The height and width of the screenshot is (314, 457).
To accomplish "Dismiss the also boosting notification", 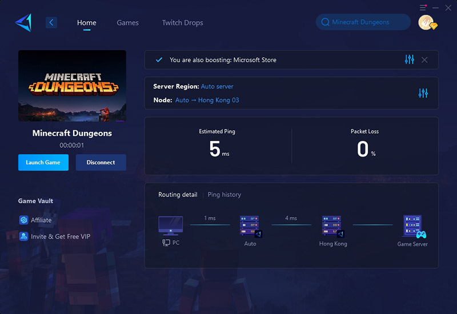I will [424, 60].
